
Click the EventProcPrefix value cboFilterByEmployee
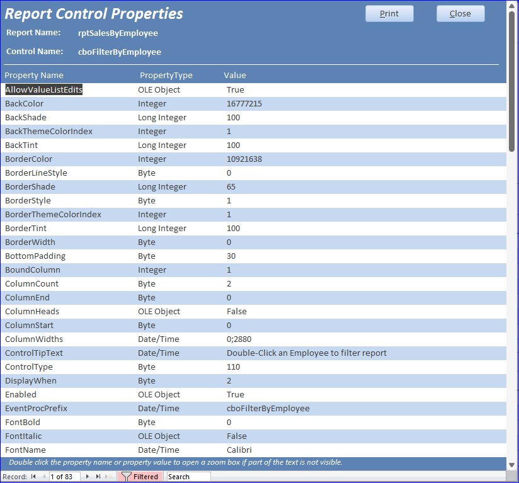click(268, 409)
